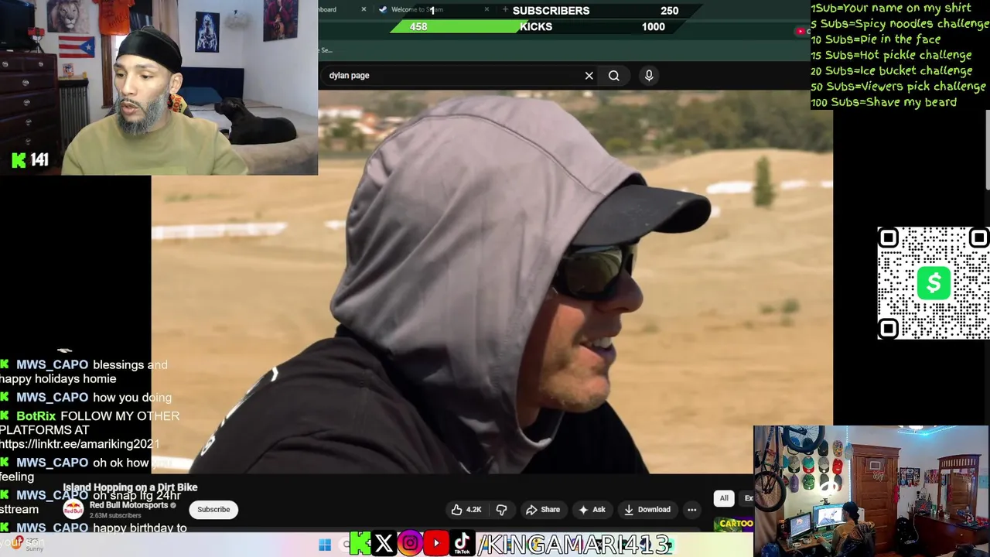Click the '1Sub=Your name on my shirt' text
The image size is (990, 557).
coord(890,9)
